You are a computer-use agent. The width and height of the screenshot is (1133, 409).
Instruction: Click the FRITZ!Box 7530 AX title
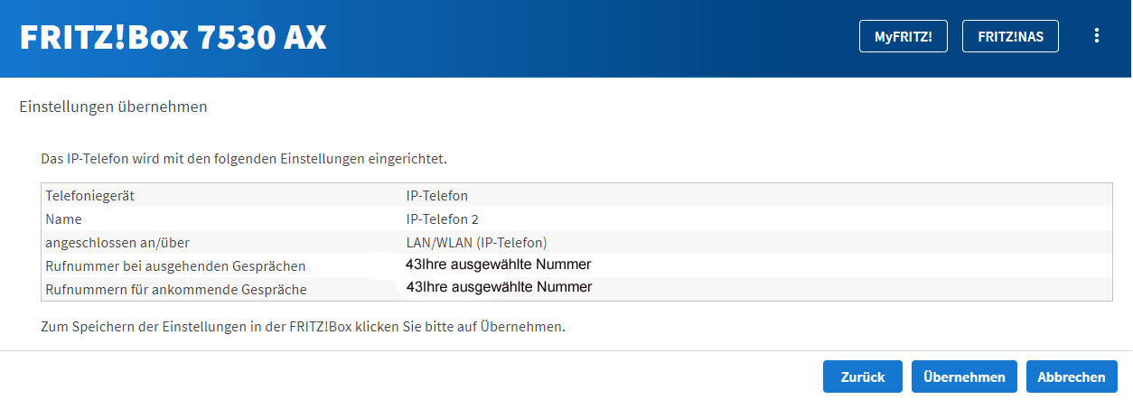(x=173, y=37)
